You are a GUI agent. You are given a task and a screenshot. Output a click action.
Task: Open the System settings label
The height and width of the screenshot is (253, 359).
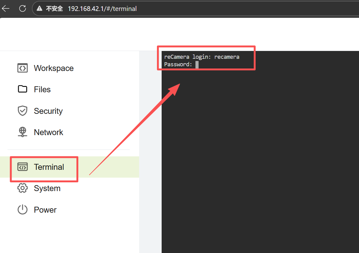(x=47, y=188)
